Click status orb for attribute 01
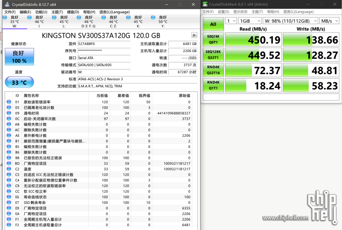The height and width of the screenshot is (230, 342). coord(9,102)
